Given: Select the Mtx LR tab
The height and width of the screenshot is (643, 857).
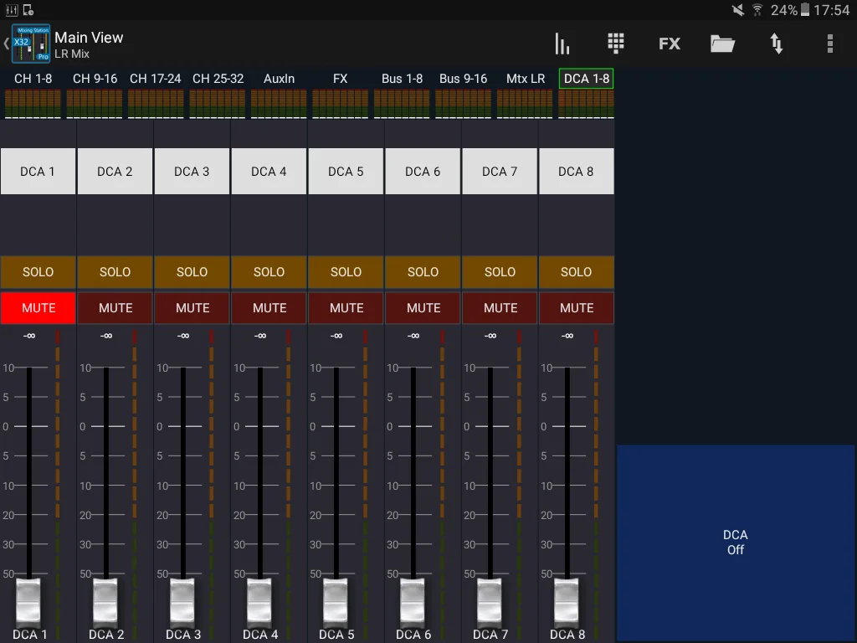Looking at the screenshot, I should tap(525, 79).
